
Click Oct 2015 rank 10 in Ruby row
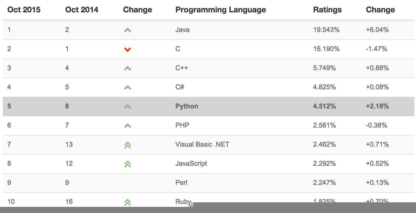click(11, 202)
